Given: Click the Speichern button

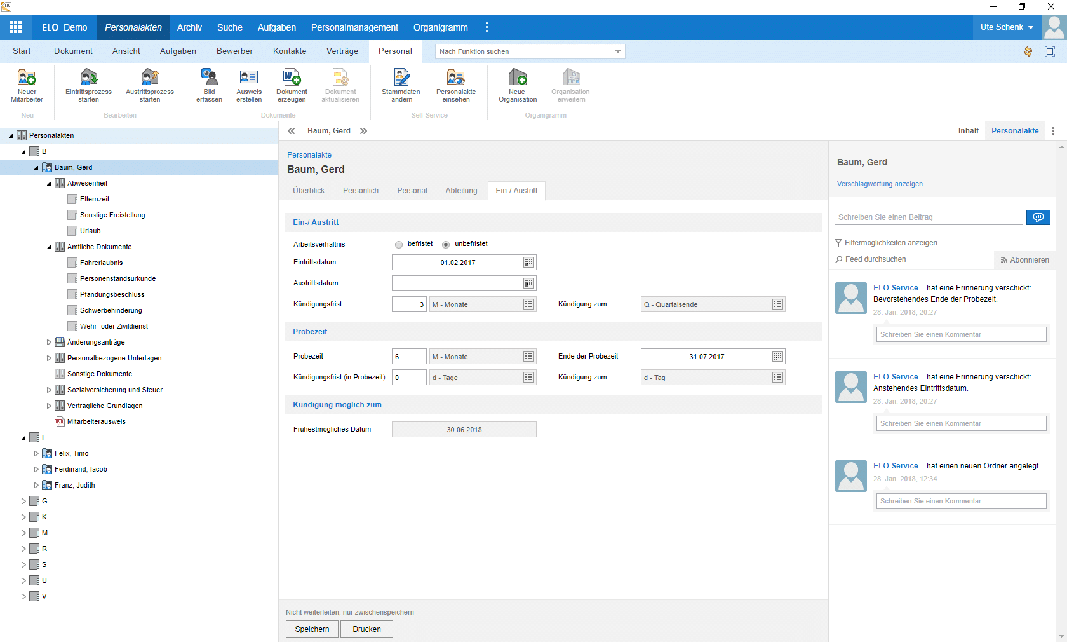Looking at the screenshot, I should click(x=312, y=629).
